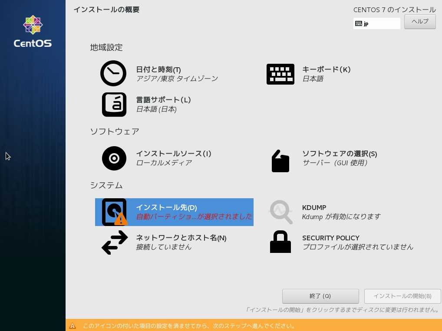Click the warning triangle on インストール先
The width and height of the screenshot is (442, 331).
[x=121, y=219]
